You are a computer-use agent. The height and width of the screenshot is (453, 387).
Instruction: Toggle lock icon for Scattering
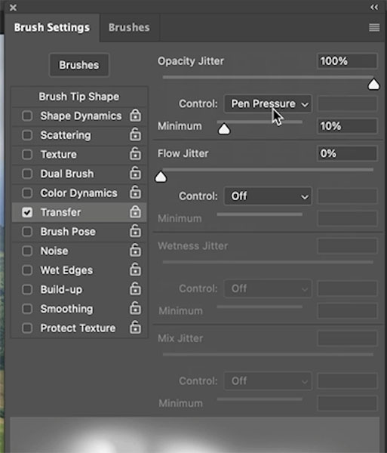pyautogui.click(x=135, y=135)
